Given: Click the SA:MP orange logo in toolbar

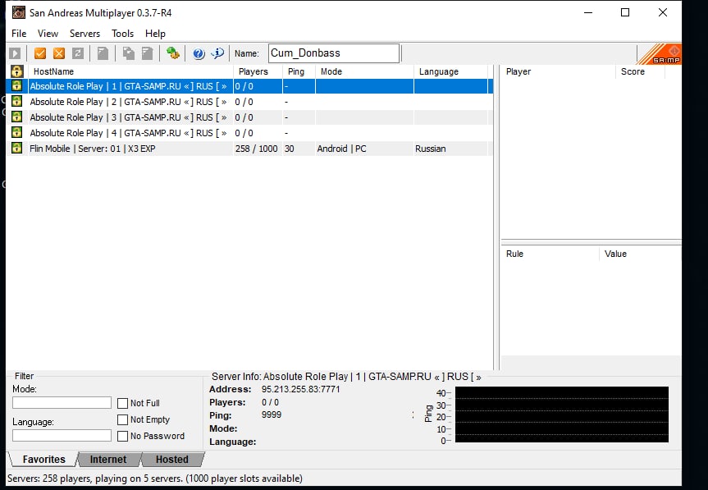Looking at the screenshot, I should 660,54.
